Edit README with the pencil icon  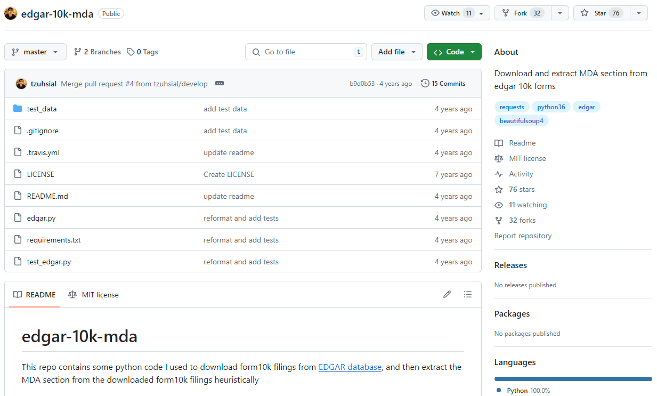[x=447, y=294]
